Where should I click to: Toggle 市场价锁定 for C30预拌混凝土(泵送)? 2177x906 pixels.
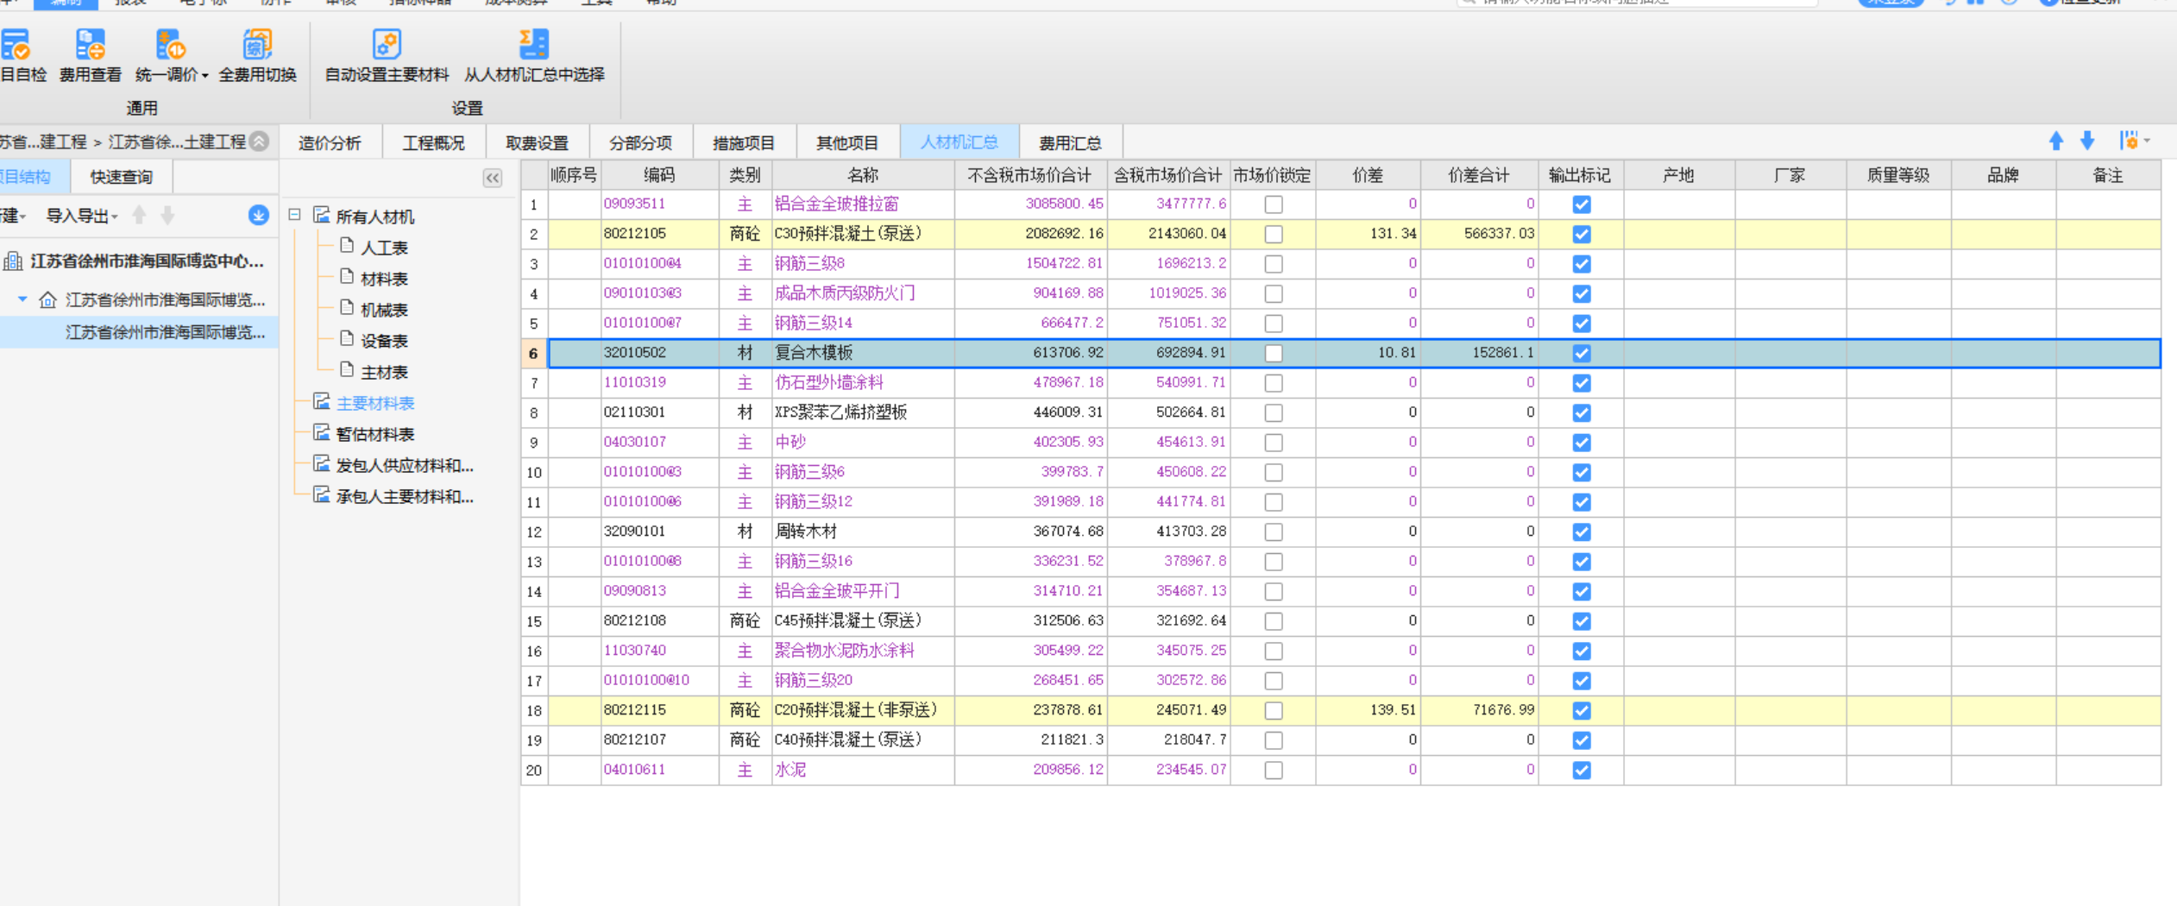pos(1274,234)
